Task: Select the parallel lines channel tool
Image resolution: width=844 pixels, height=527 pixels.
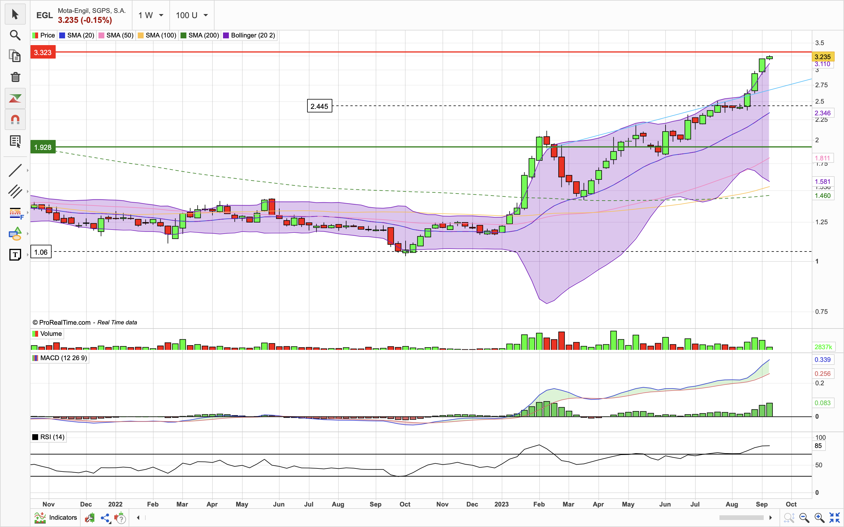Action: pos(15,191)
